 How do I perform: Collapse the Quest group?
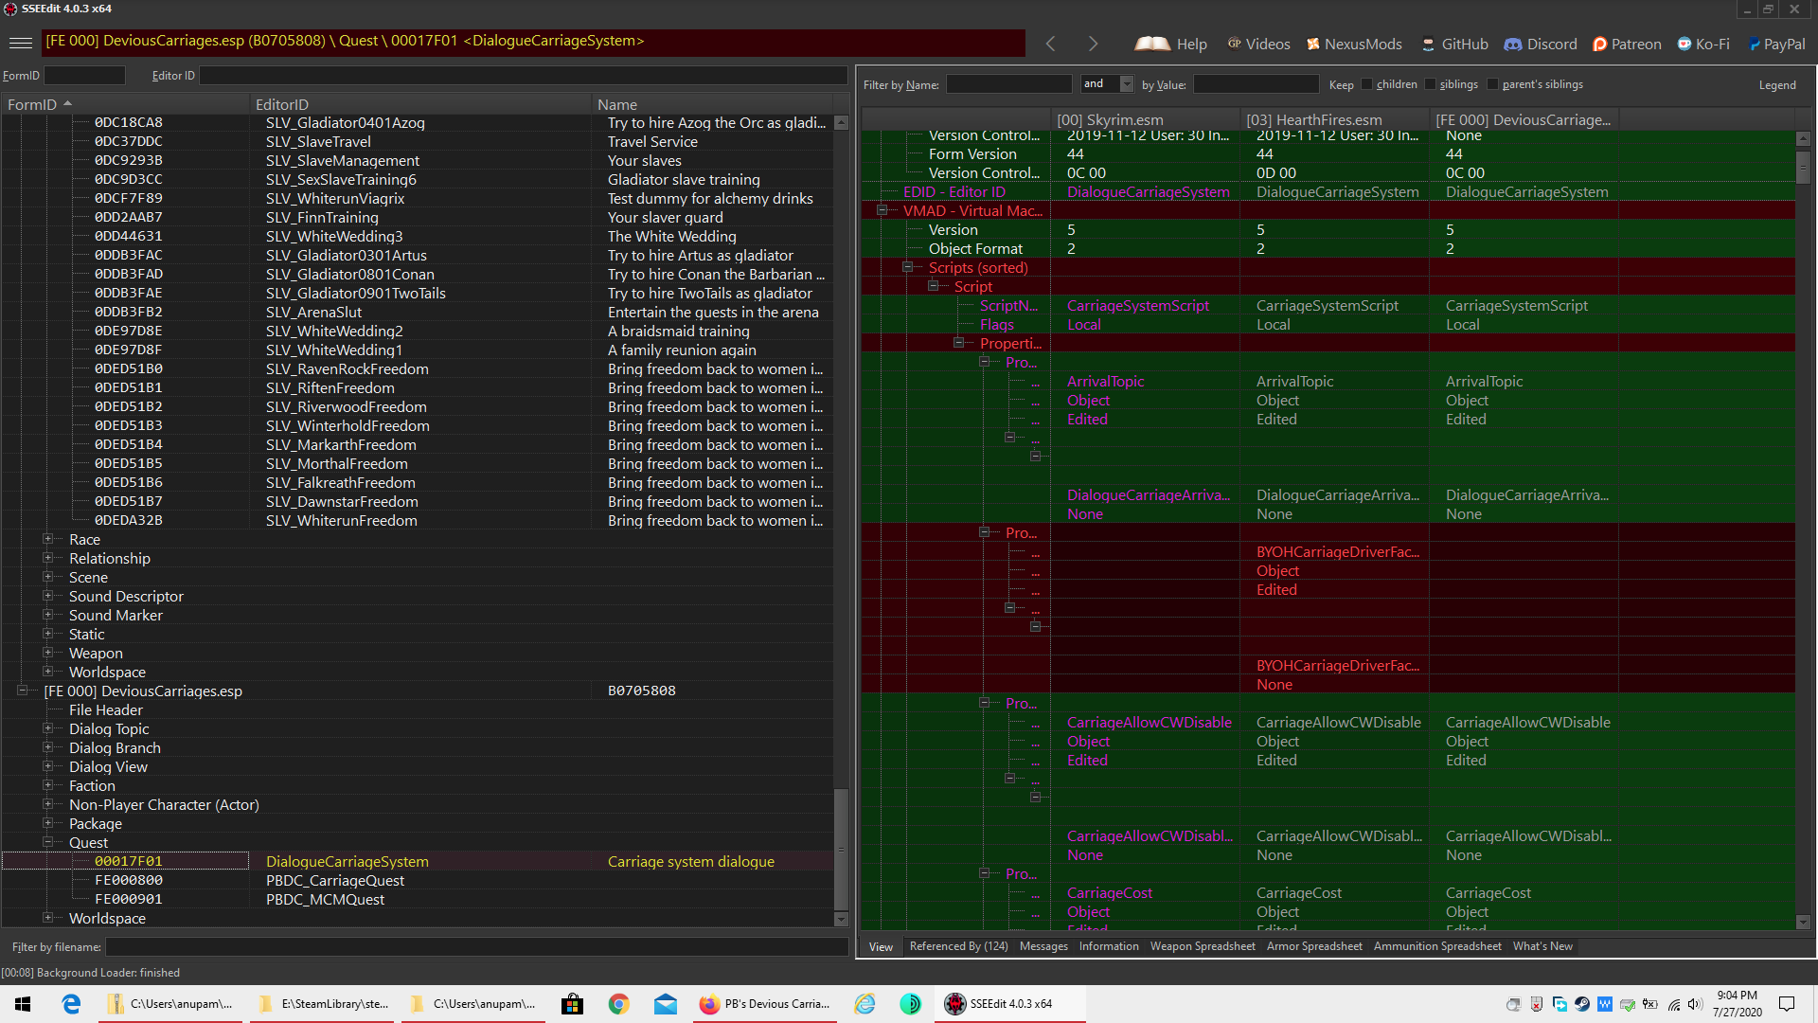(x=47, y=842)
